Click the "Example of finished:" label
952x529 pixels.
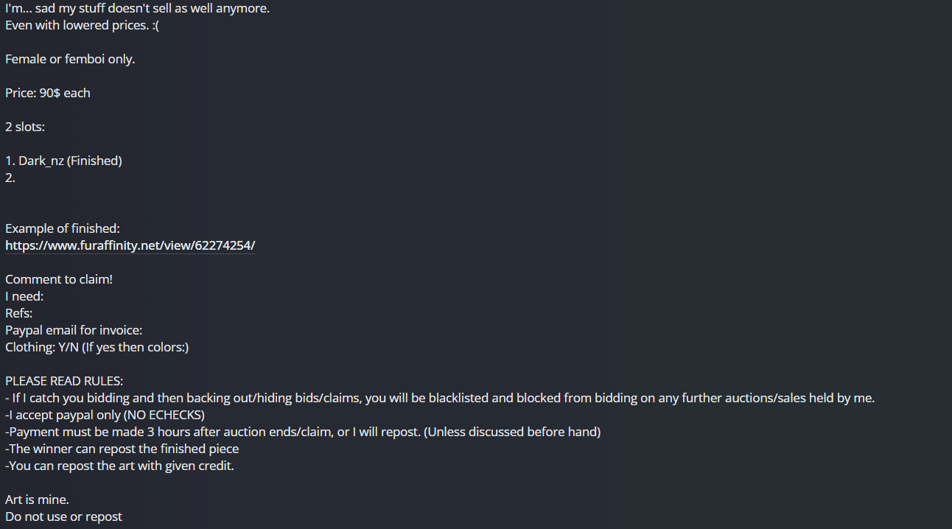[x=63, y=228]
